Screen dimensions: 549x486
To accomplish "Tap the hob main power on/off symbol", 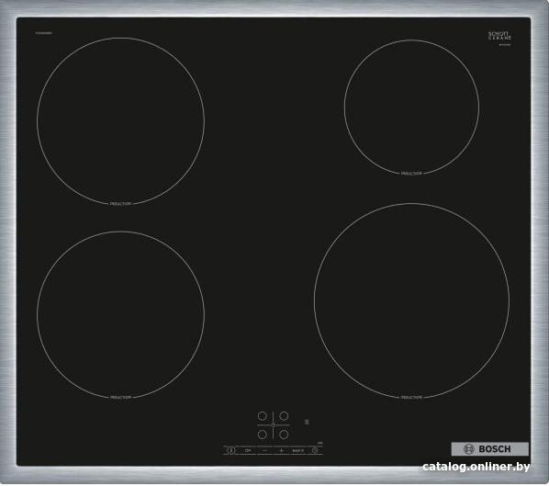I will pyautogui.click(x=230, y=450).
